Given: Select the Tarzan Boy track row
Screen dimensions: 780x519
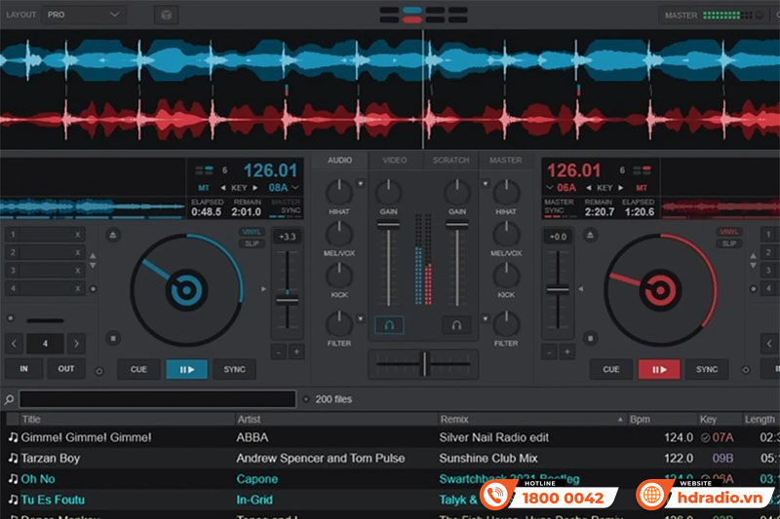Looking at the screenshot, I should tap(390, 458).
